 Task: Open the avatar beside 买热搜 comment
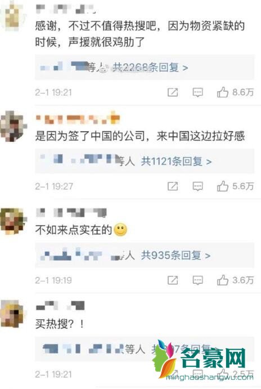12,314
